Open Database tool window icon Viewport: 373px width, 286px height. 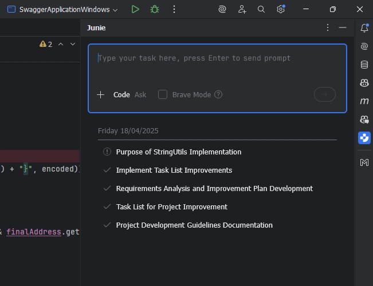[364, 65]
